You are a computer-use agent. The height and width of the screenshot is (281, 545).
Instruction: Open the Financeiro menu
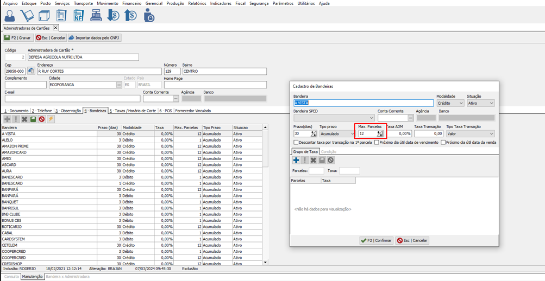pos(131,3)
